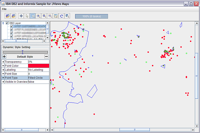Click the style panel bottom scroll left arrow
This screenshot has width=200, height=133.
[x=3, y=130]
